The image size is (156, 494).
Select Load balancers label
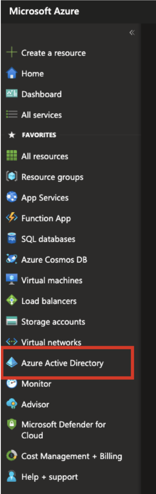click(x=49, y=301)
